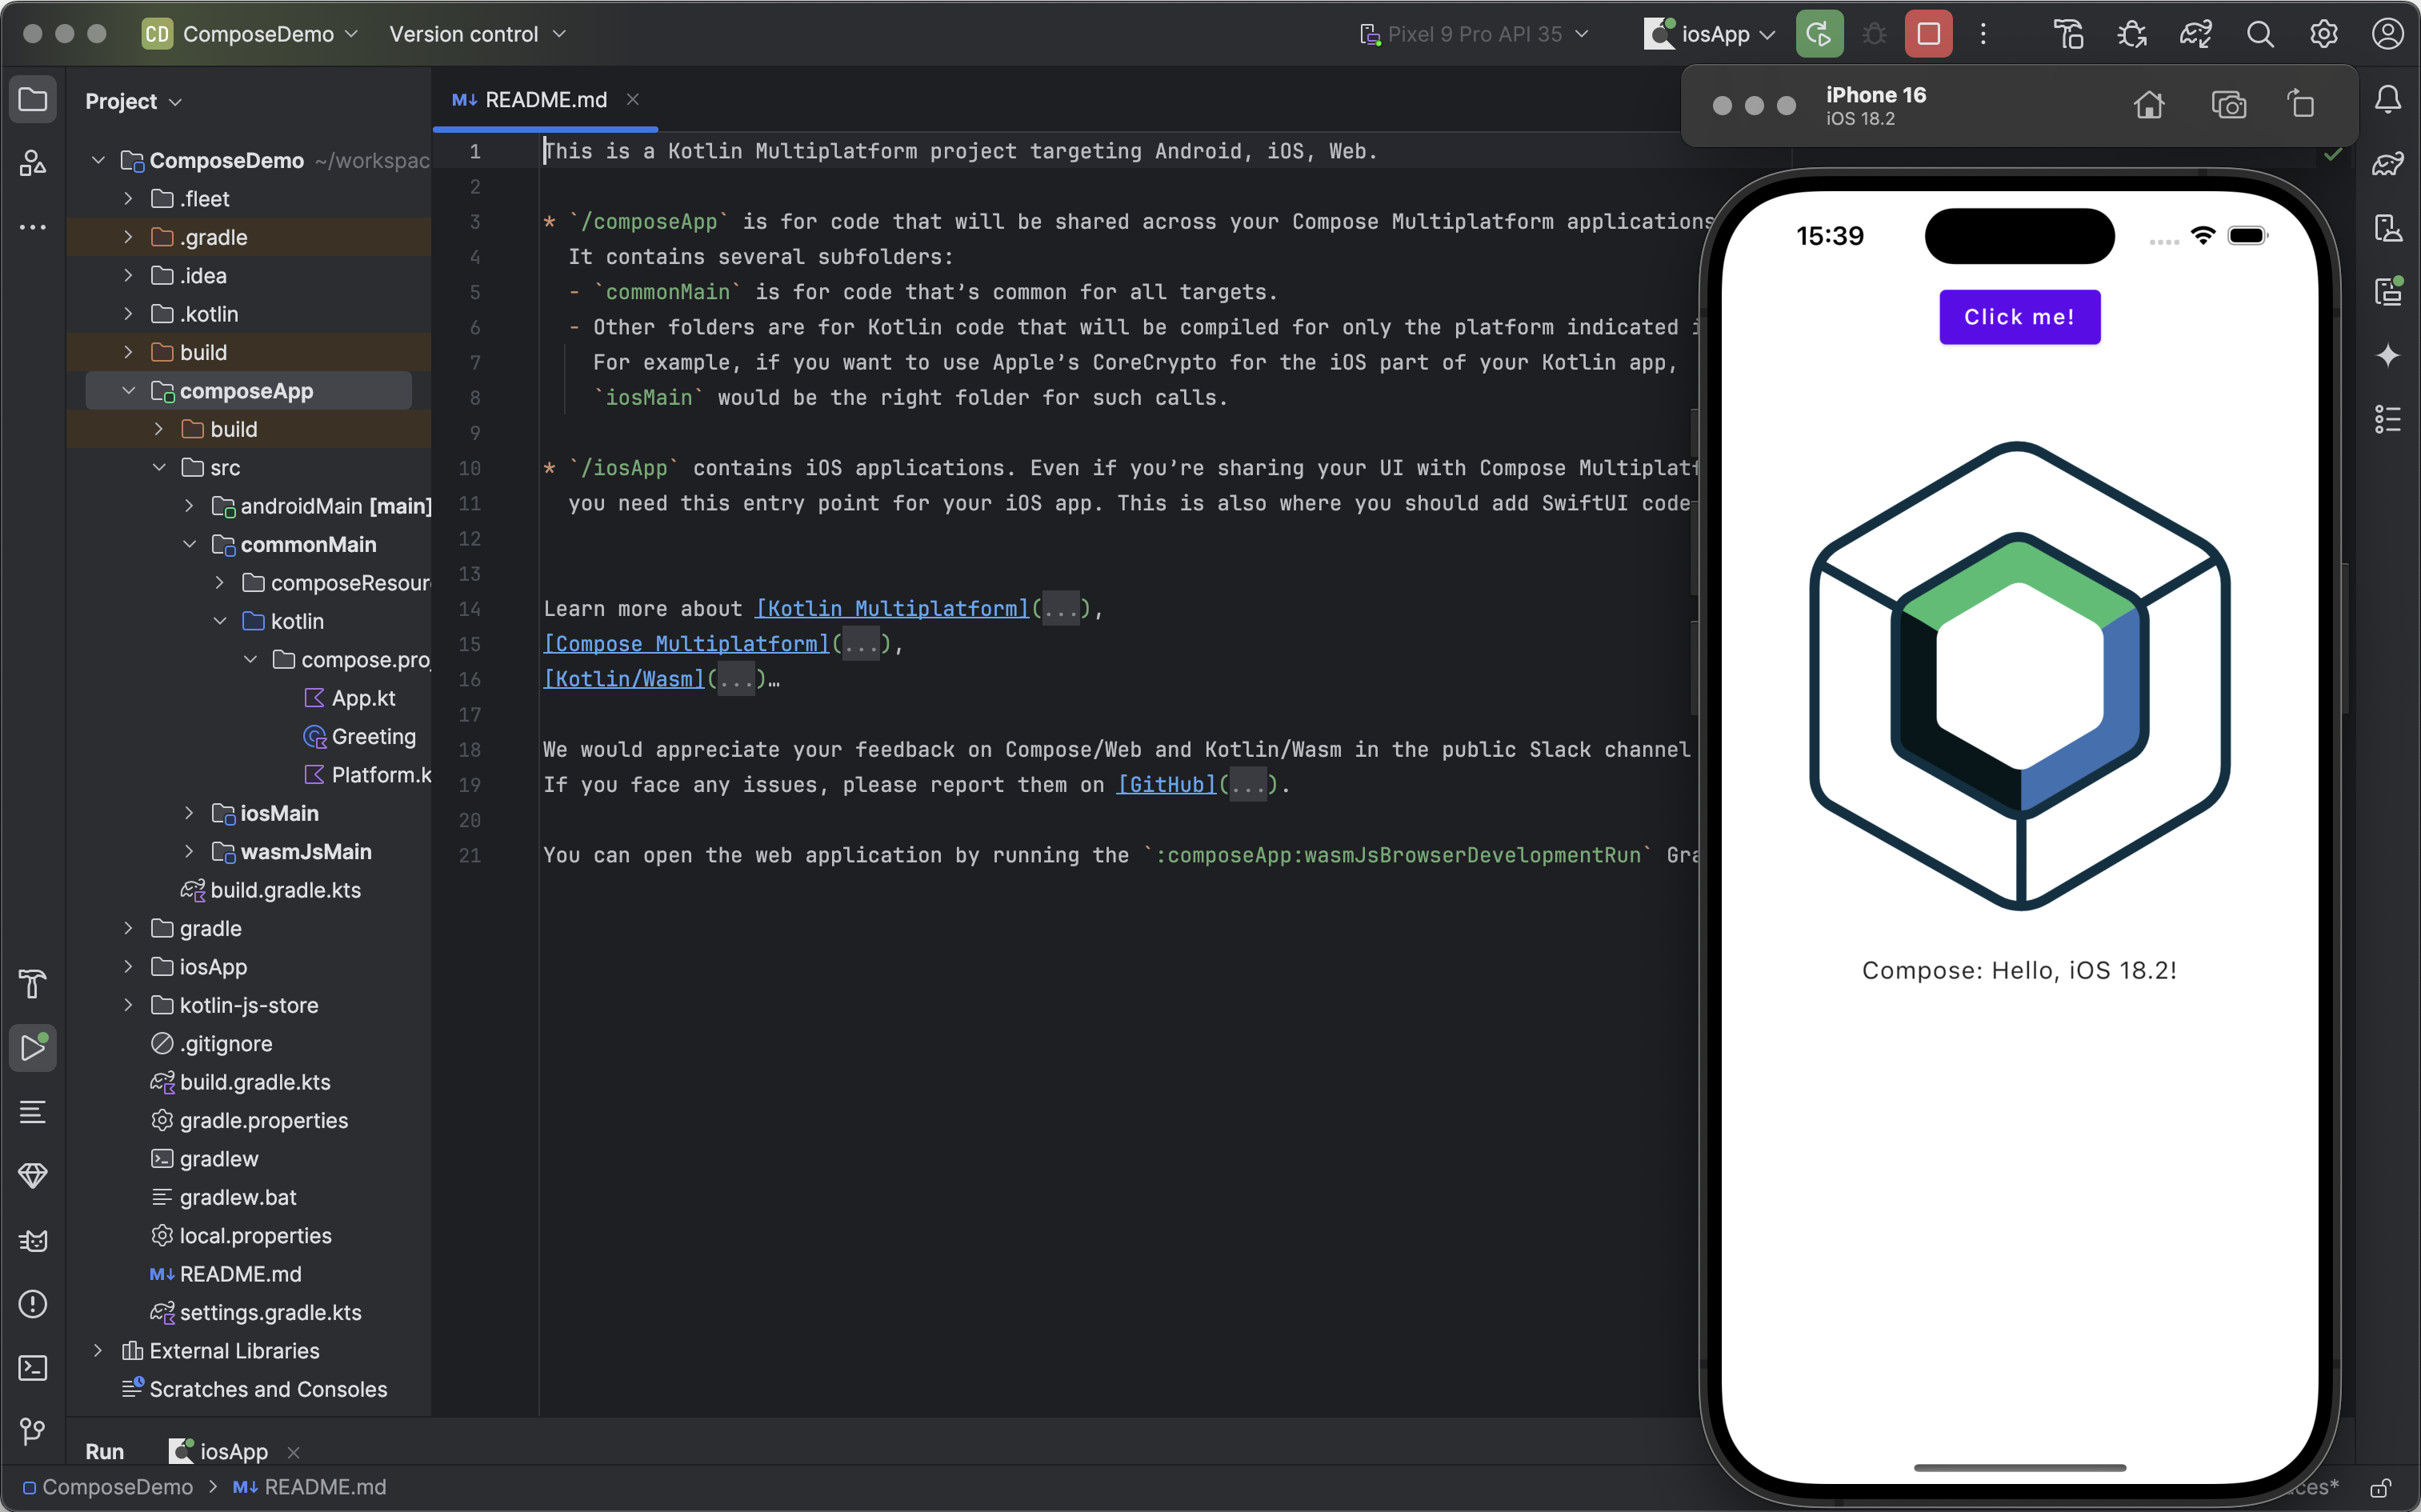Open the Run tool window icon
The width and height of the screenshot is (2421, 1512).
(x=33, y=1048)
